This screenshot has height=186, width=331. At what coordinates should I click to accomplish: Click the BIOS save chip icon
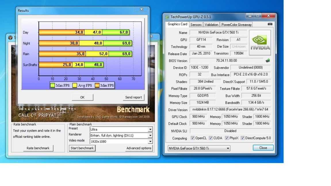pyautogui.click(x=268, y=61)
